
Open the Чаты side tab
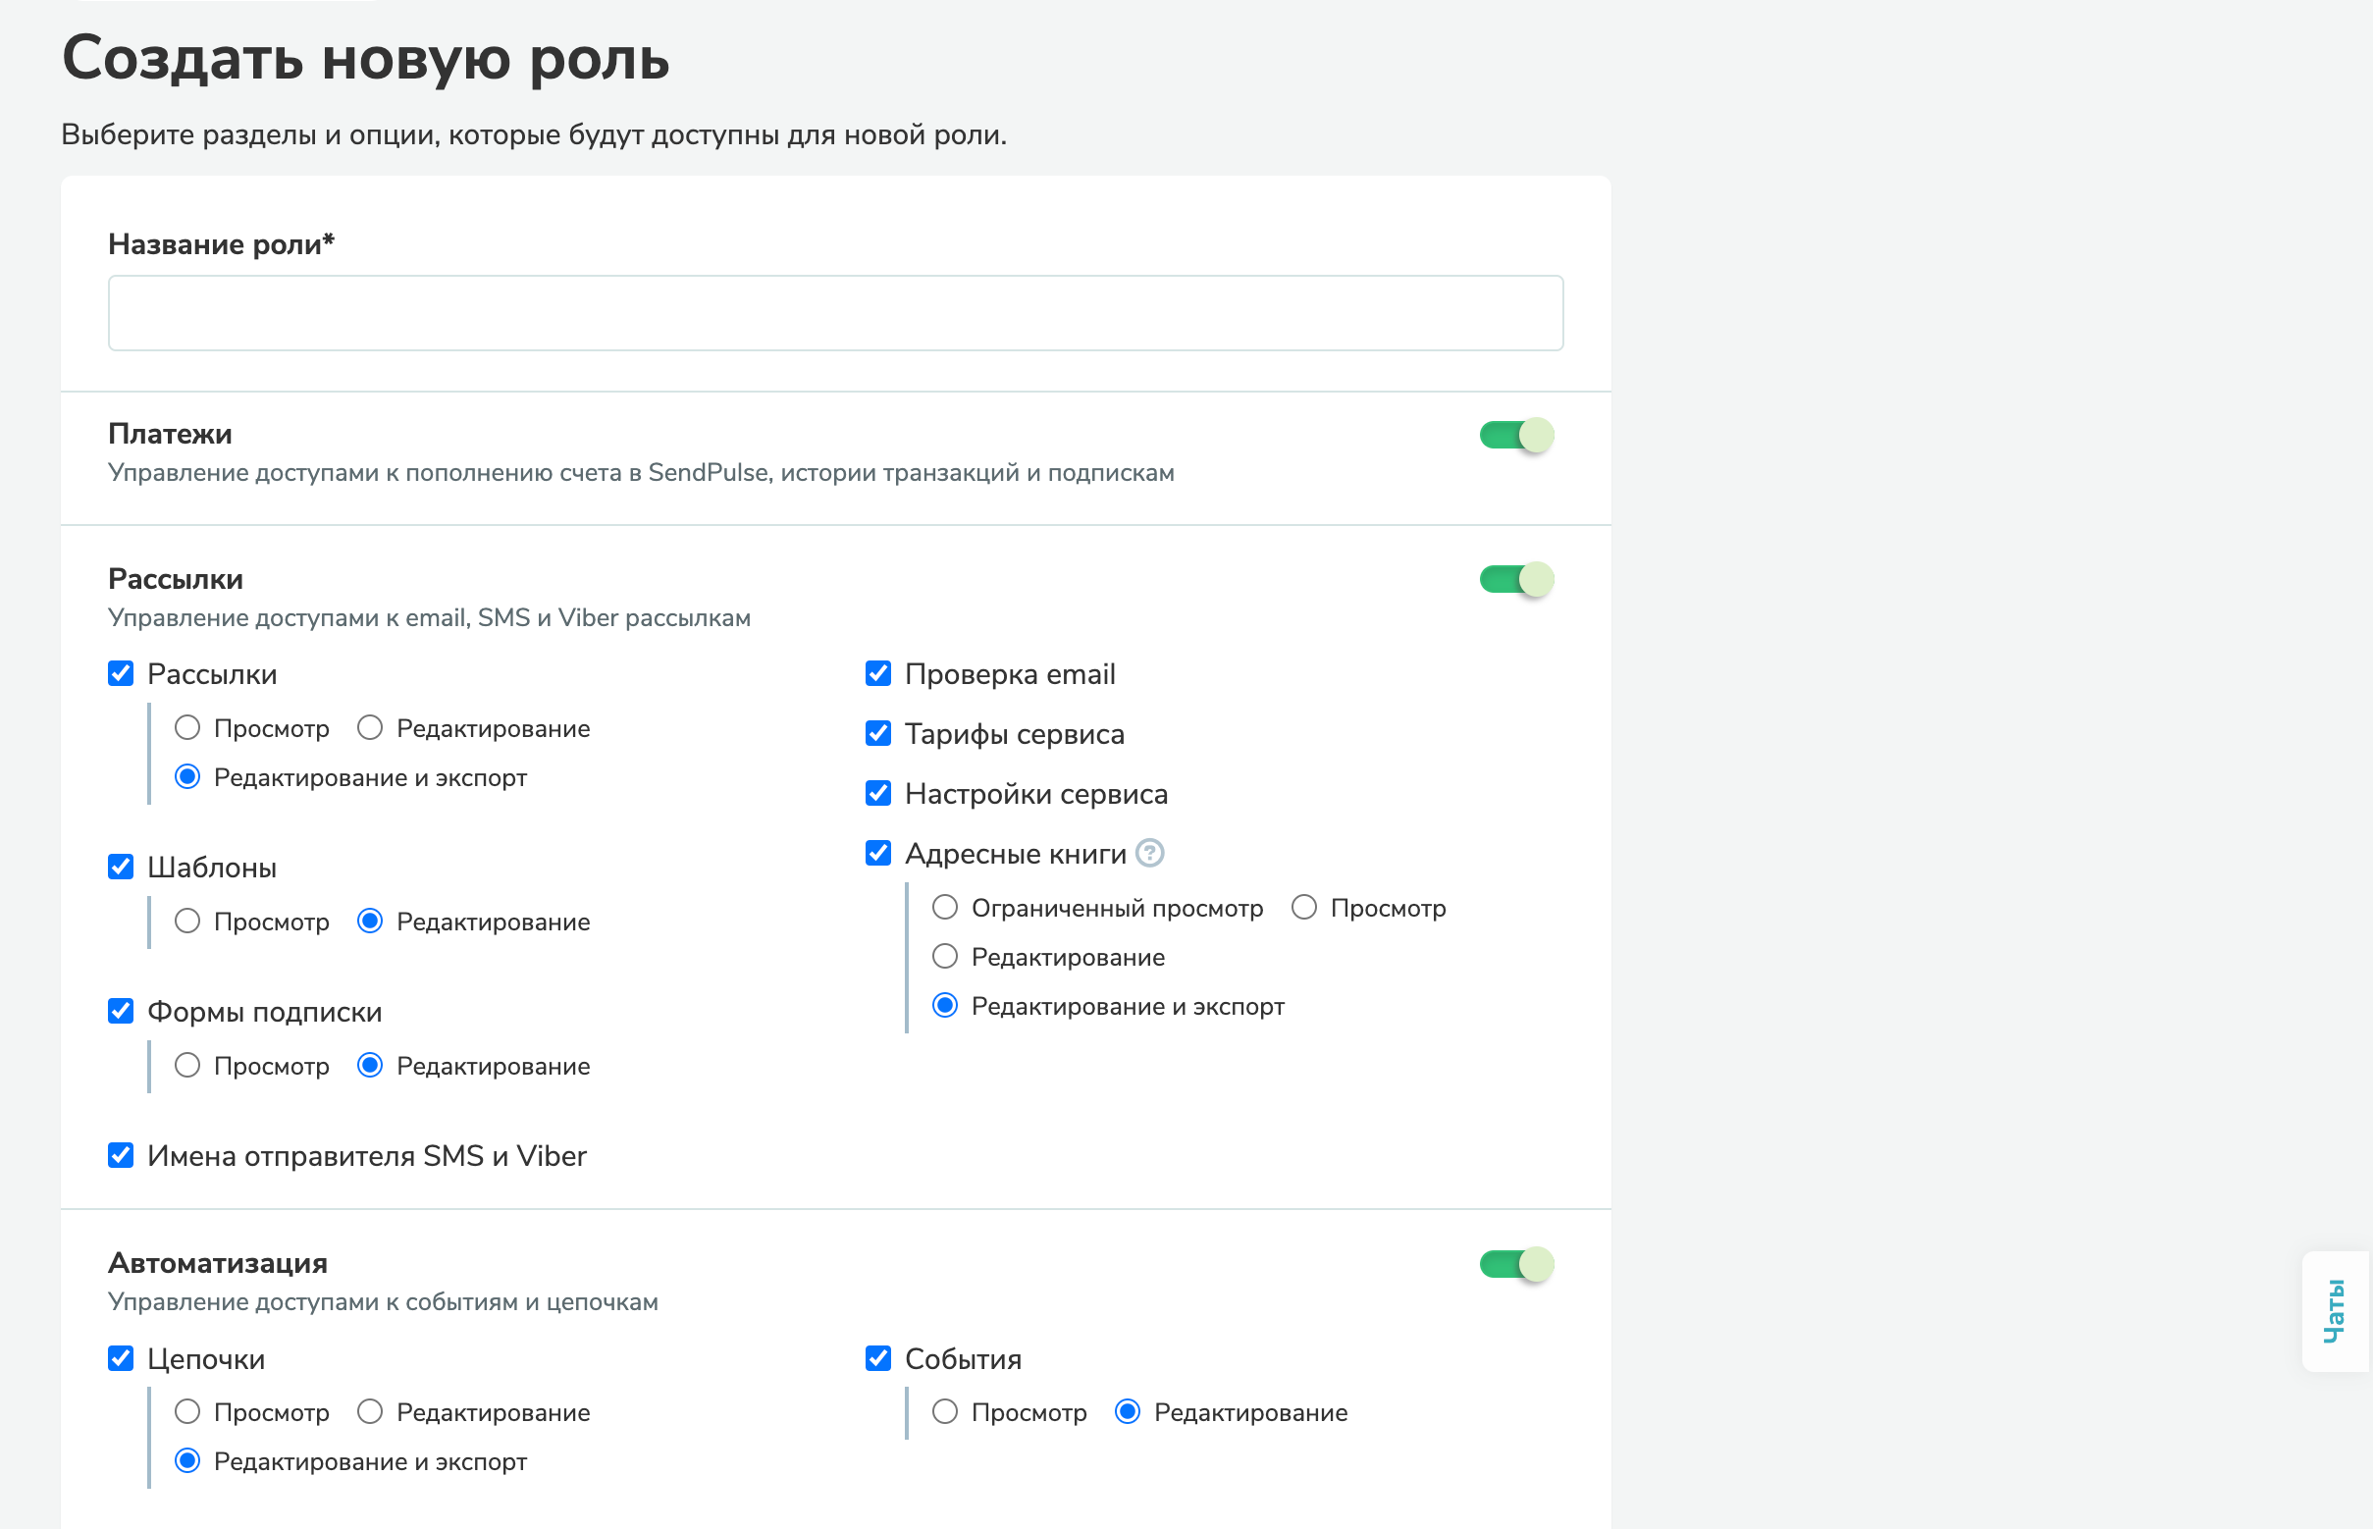pos(2335,1310)
